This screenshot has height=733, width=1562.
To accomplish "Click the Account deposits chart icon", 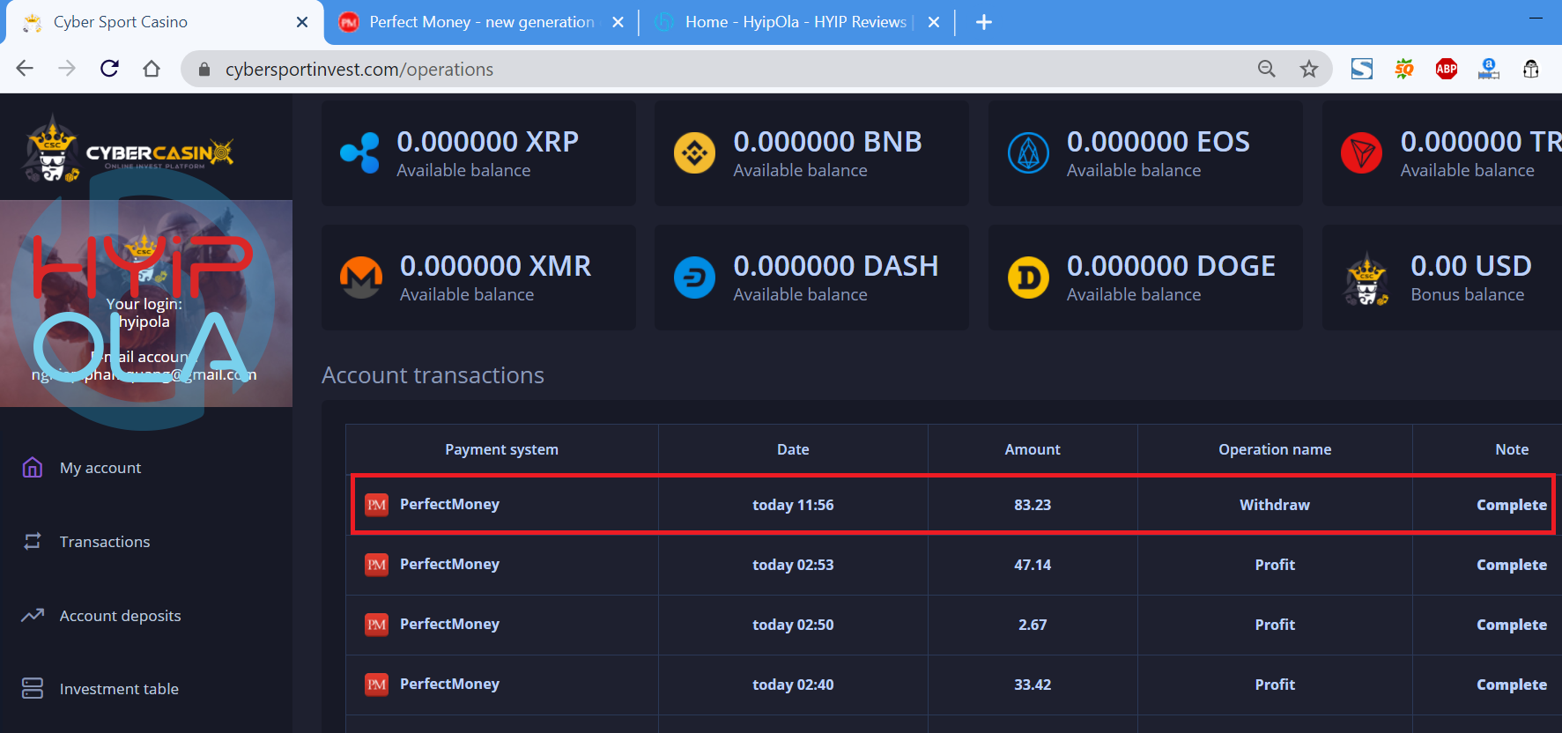I will coord(33,615).
